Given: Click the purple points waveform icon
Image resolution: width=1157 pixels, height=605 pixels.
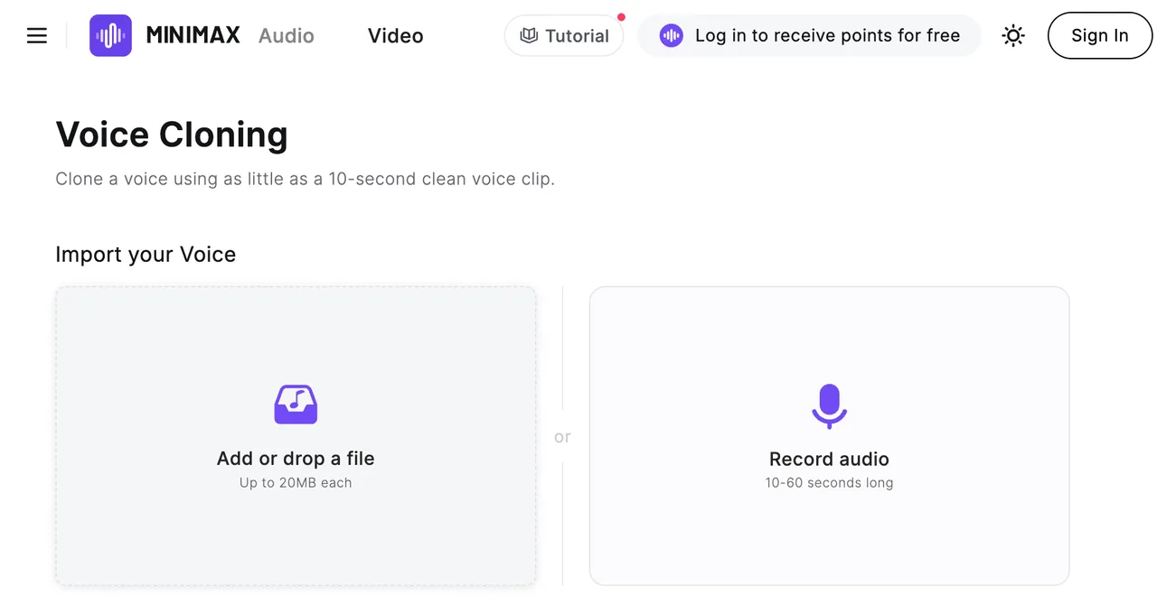Looking at the screenshot, I should (x=671, y=36).
